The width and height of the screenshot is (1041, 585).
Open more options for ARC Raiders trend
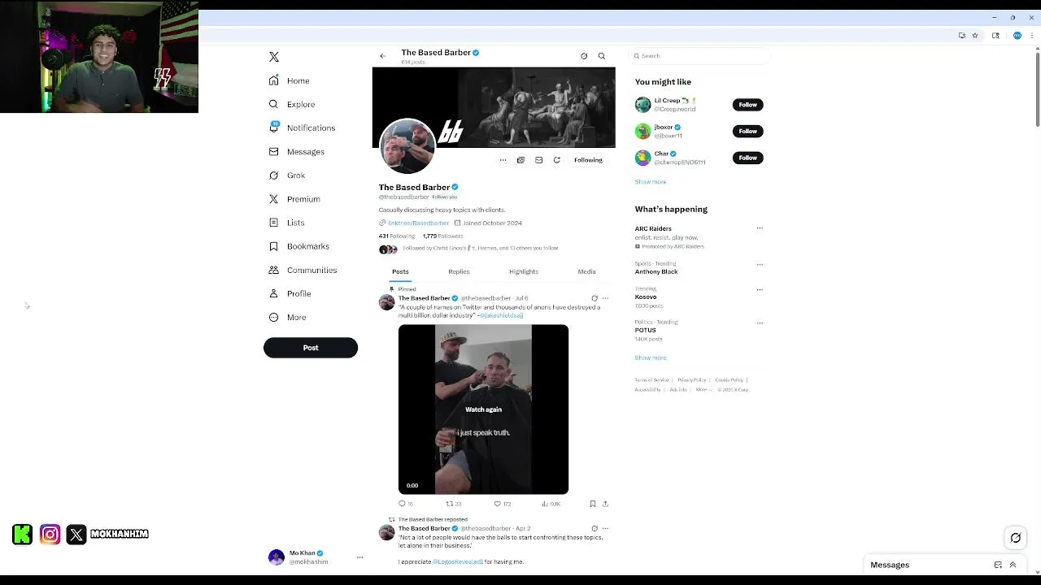pos(760,228)
